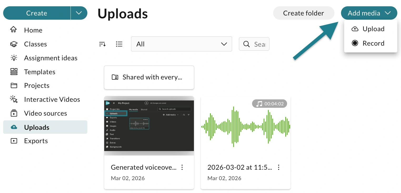Image resolution: width=401 pixels, height=193 pixels.
Task: Open options menu for 2026-03-02 audio
Action: pos(279,167)
